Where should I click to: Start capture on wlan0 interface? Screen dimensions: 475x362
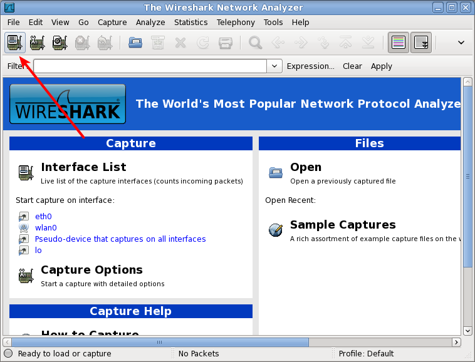46,227
